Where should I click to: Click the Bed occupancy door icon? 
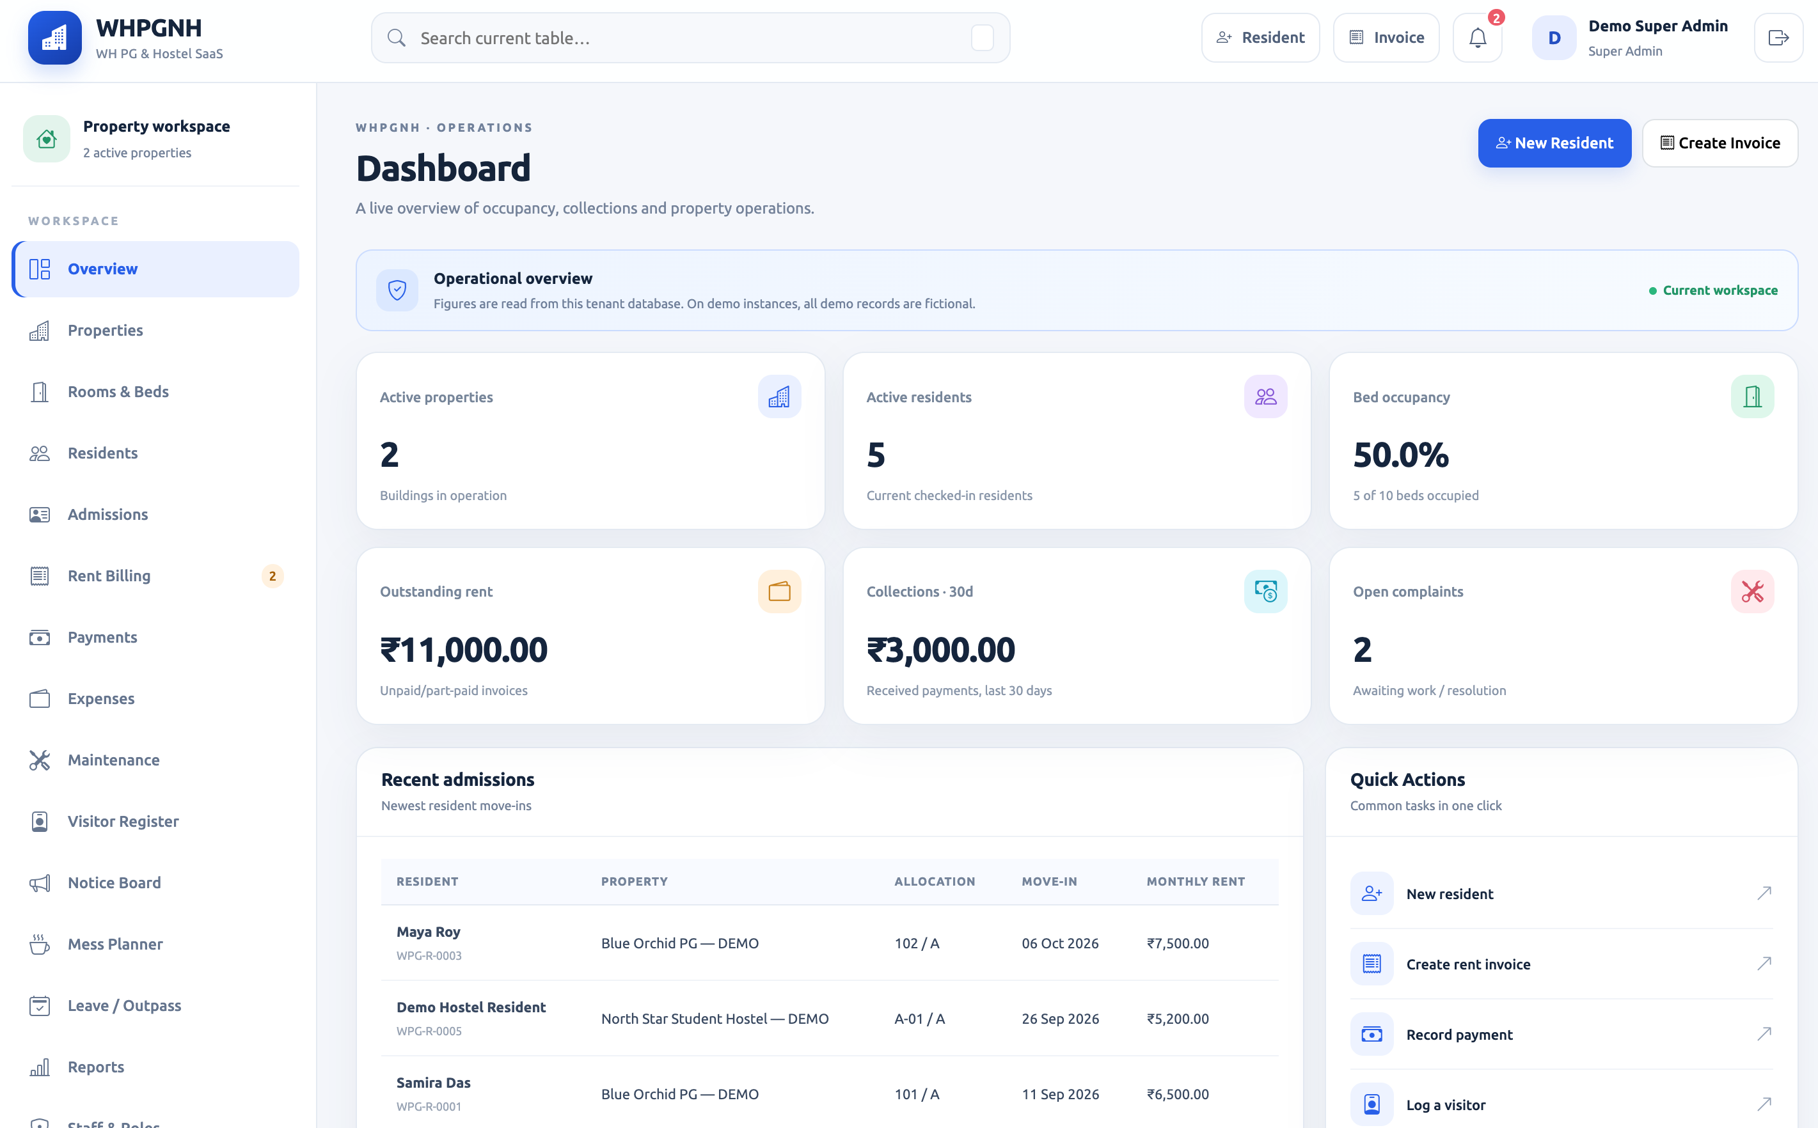(1752, 396)
